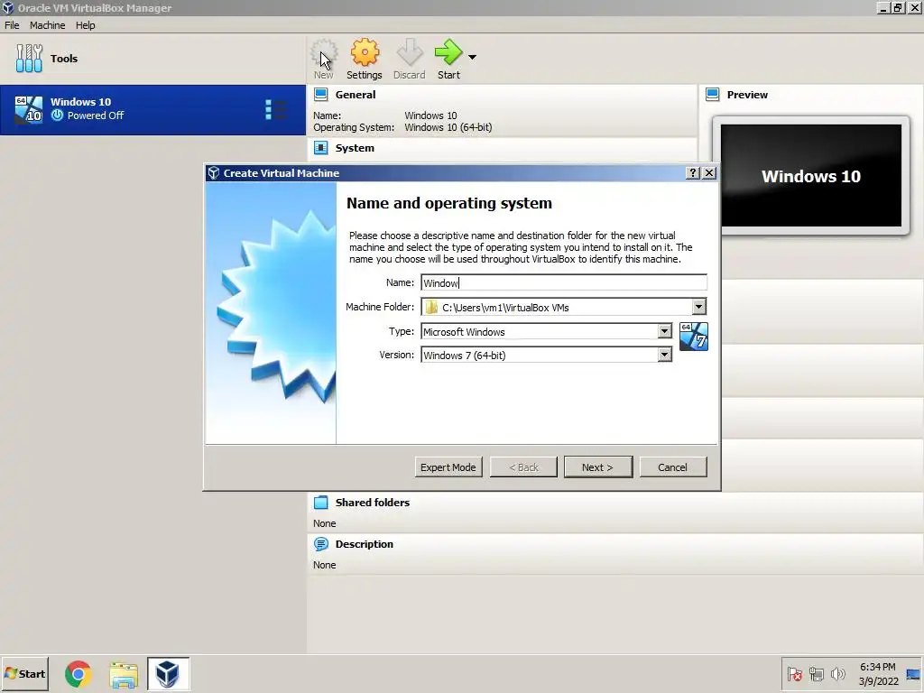Cancel the Create Virtual Machine dialog
This screenshot has height=693, width=924.
(x=672, y=467)
